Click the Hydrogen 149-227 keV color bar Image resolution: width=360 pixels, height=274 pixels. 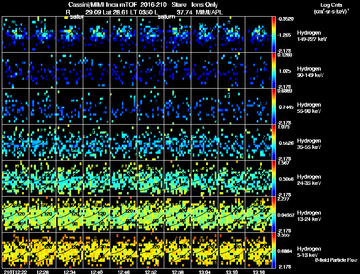coord(274,35)
